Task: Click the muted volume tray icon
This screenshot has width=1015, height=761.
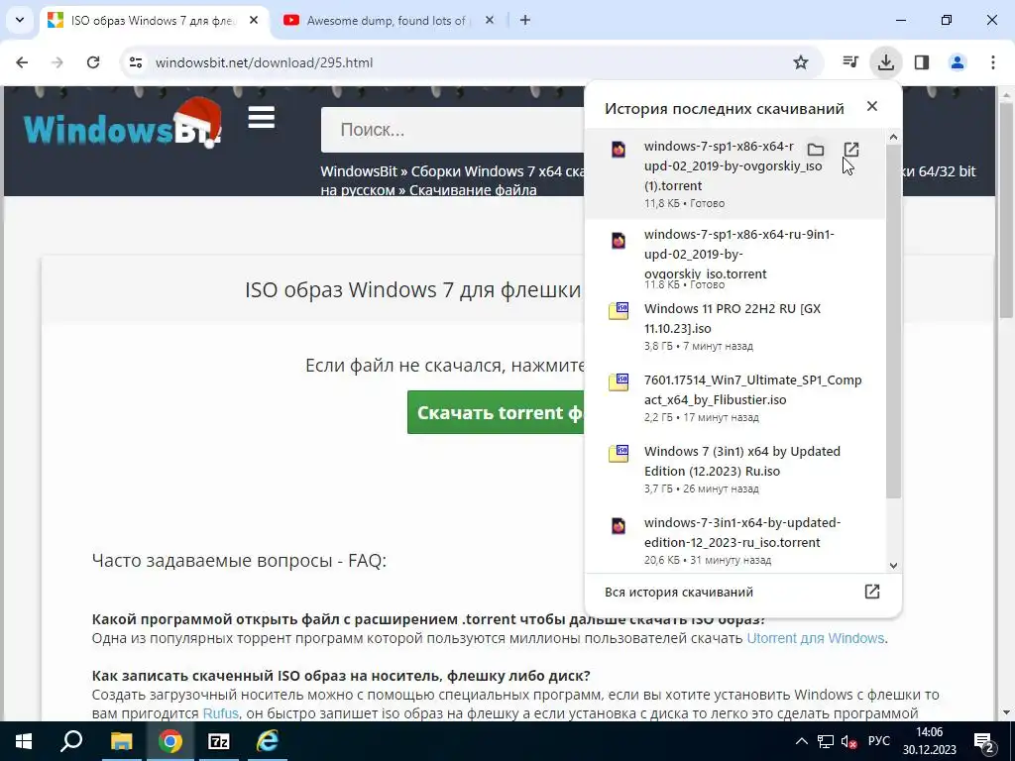Action: (849, 741)
